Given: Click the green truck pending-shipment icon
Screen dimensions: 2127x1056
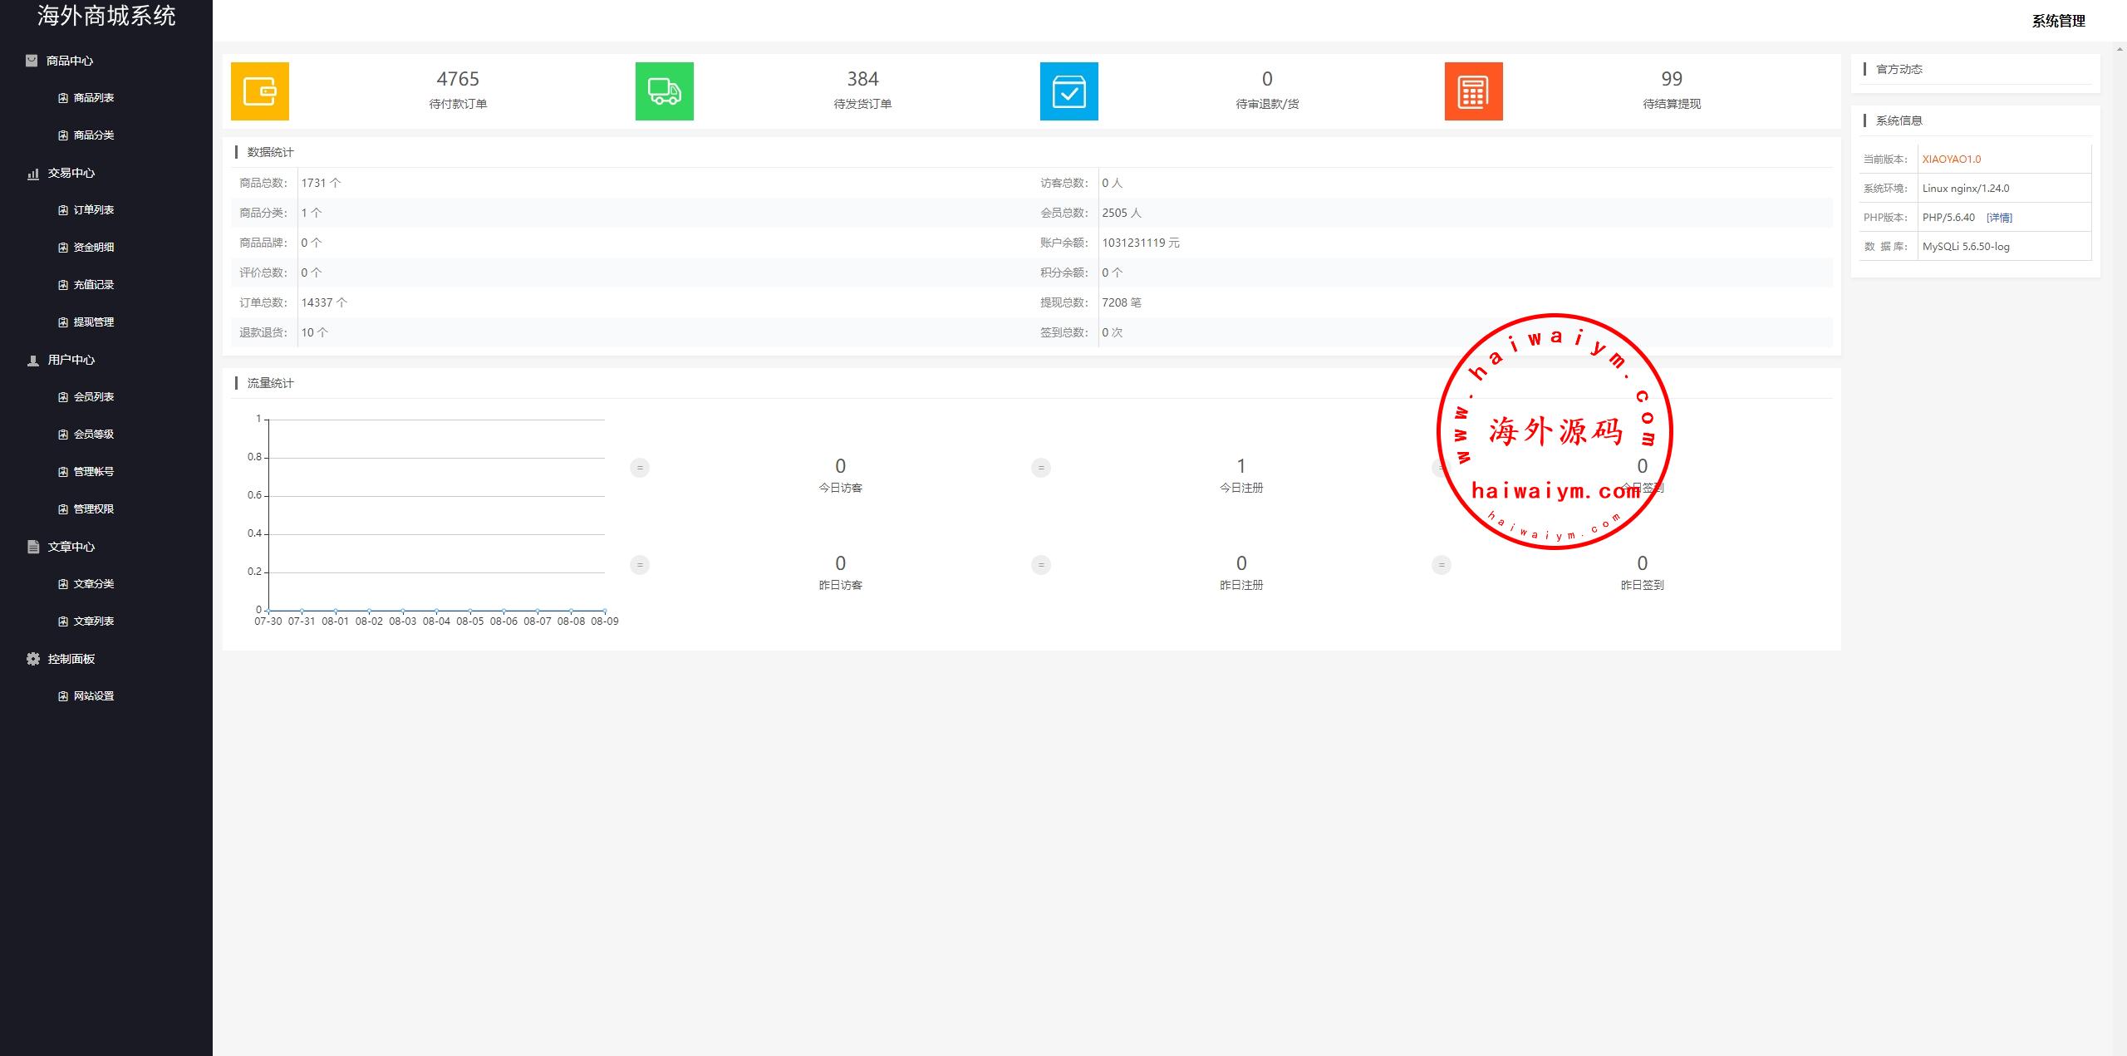Looking at the screenshot, I should pos(664,91).
